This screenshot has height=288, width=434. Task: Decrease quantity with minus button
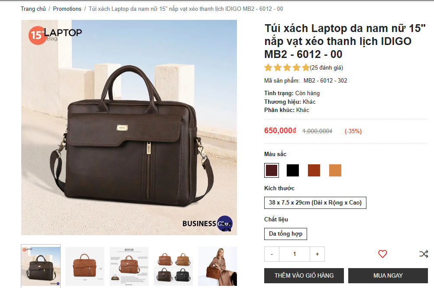tap(272, 254)
